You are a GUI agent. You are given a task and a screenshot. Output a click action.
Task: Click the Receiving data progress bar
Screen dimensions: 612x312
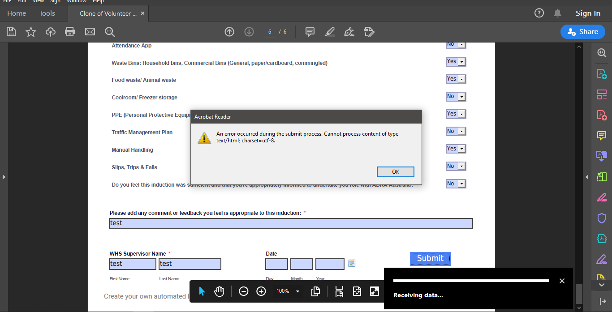(470, 281)
